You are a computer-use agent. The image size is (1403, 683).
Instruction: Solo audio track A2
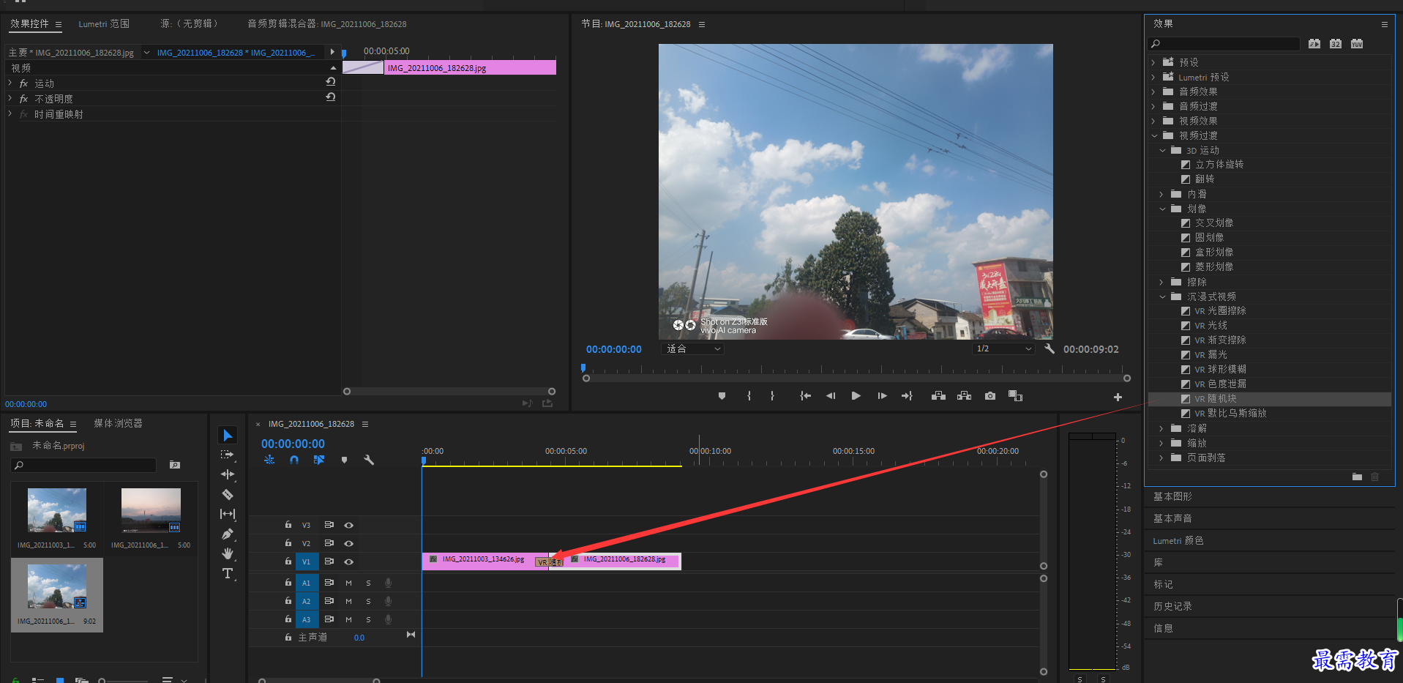pos(368,601)
